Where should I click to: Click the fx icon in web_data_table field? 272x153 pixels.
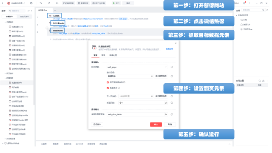click(x=166, y=114)
